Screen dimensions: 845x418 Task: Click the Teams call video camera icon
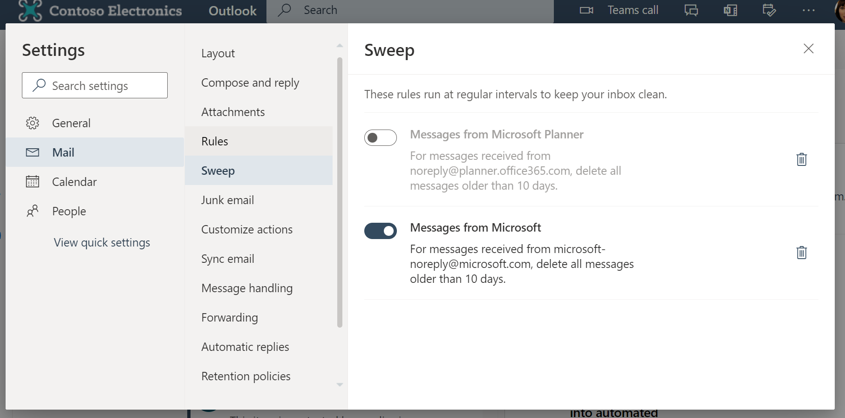586,10
